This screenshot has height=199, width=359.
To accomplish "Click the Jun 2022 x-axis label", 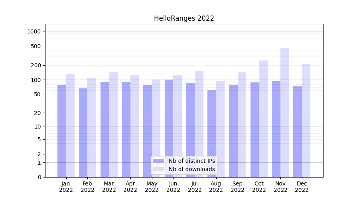I will click(173, 187).
